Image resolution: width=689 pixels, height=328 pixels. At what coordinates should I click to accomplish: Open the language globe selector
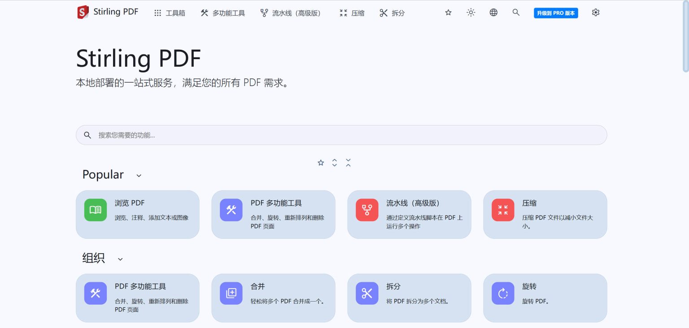click(493, 13)
